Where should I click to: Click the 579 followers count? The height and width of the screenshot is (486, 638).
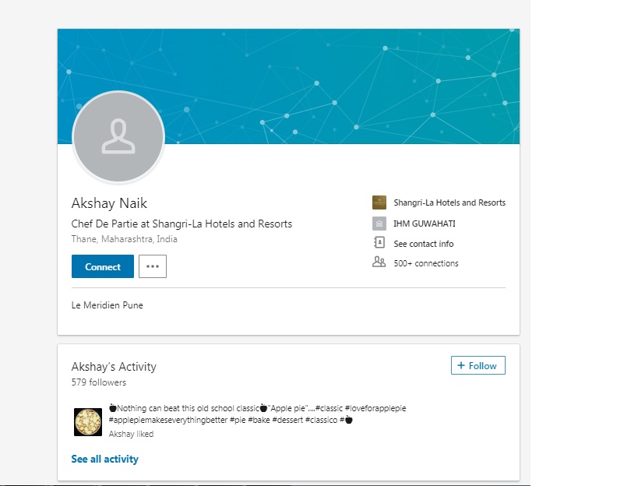98,382
